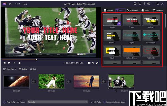167x106 pixels.
Task: Click the playback progress slider handle
Action: pyautogui.click(x=37, y=59)
